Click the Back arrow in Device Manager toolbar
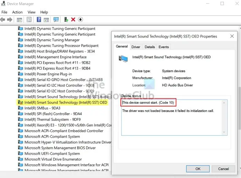241x178 pixels. 3,20
